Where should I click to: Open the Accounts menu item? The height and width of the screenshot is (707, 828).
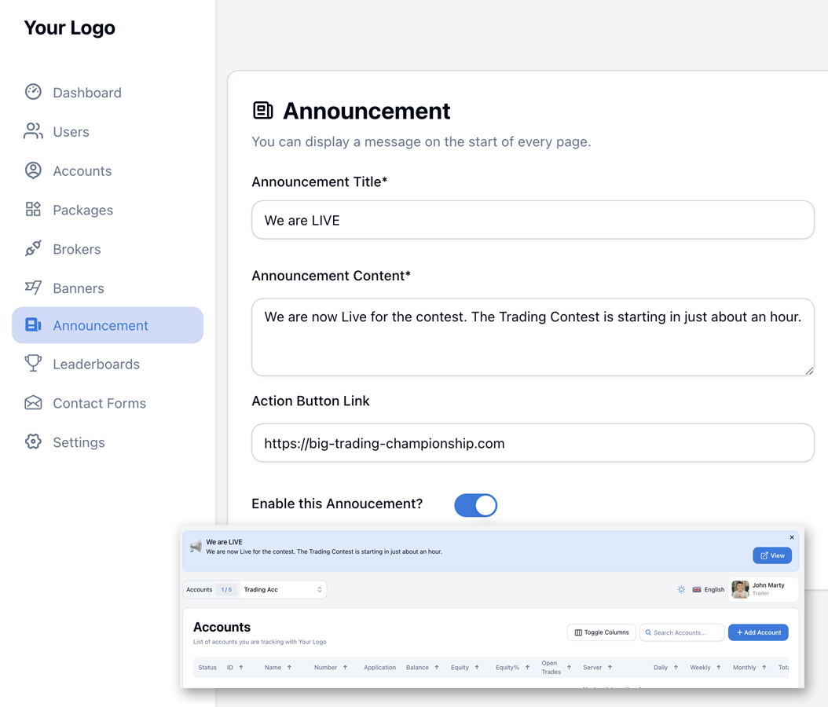pyautogui.click(x=82, y=170)
